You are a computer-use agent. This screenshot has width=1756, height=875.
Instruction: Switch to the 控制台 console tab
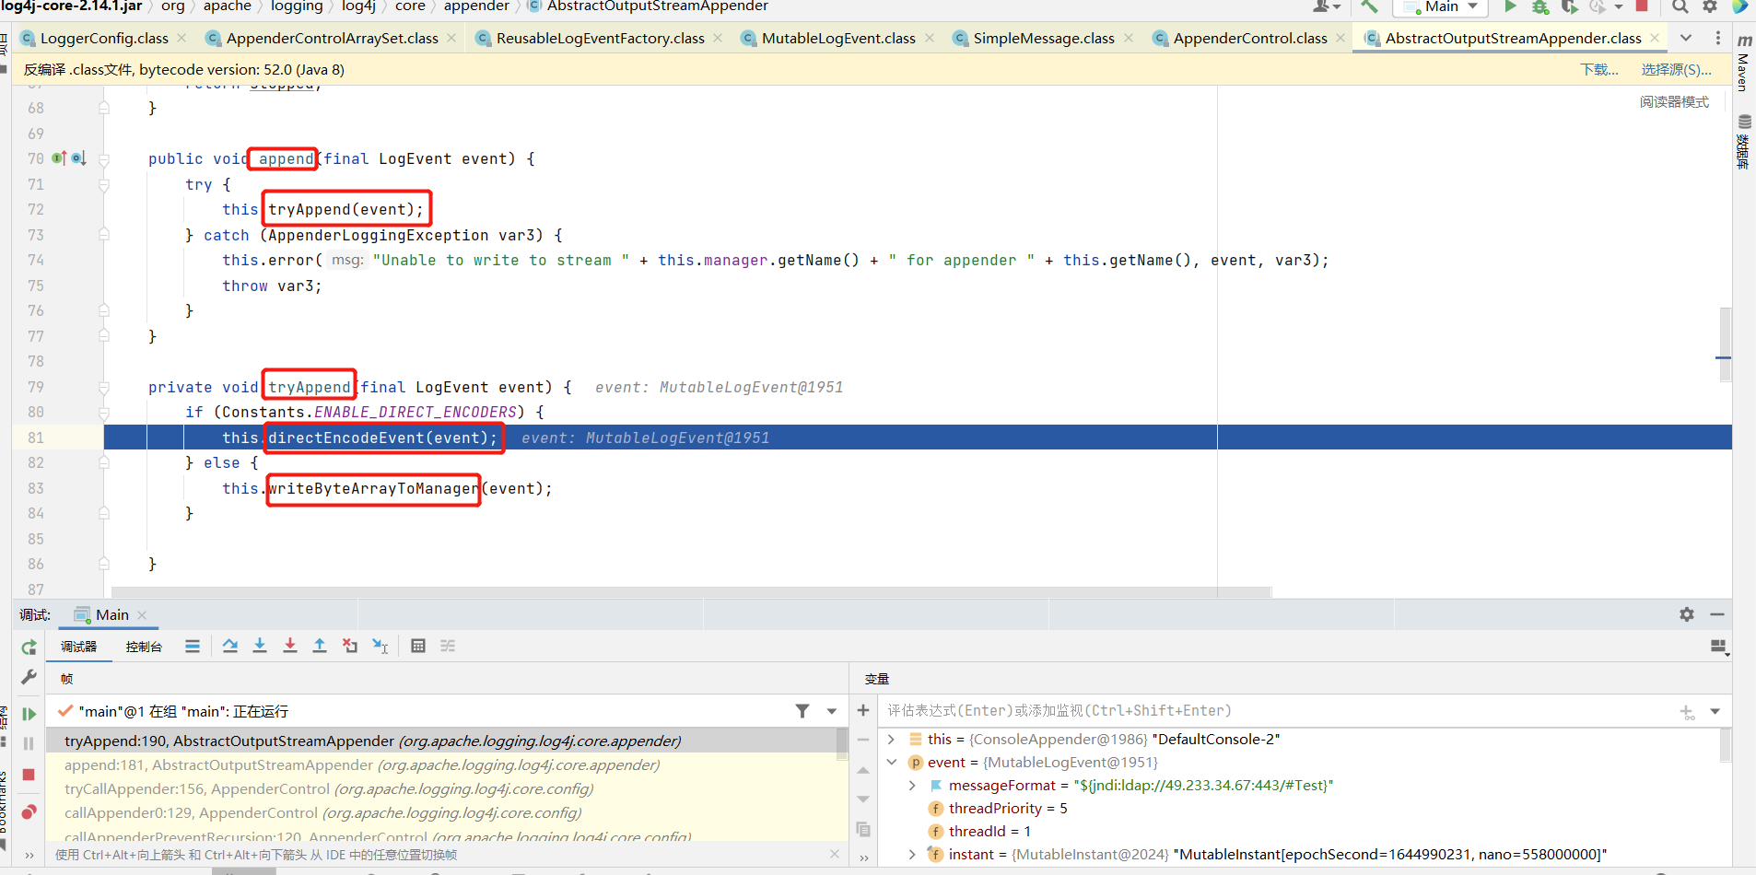[143, 646]
